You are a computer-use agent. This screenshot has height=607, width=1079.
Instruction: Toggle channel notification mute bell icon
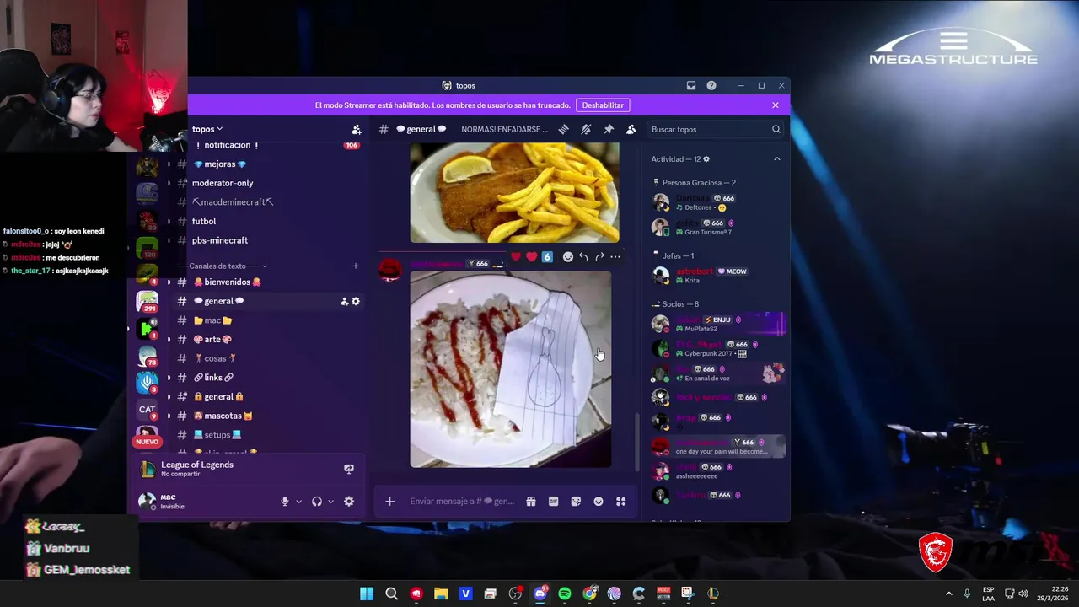(586, 129)
